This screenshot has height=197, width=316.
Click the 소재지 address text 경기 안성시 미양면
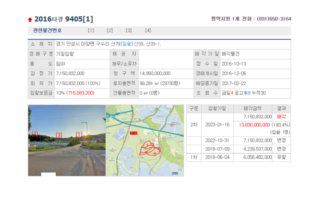75,44
